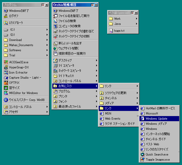Image resolution: width=182 pixels, height=165 pixels.
Task: Expand the (C:) drive submenu arrow
Action: click(x=47, y=29)
